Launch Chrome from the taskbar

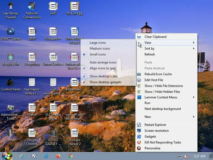71,156
